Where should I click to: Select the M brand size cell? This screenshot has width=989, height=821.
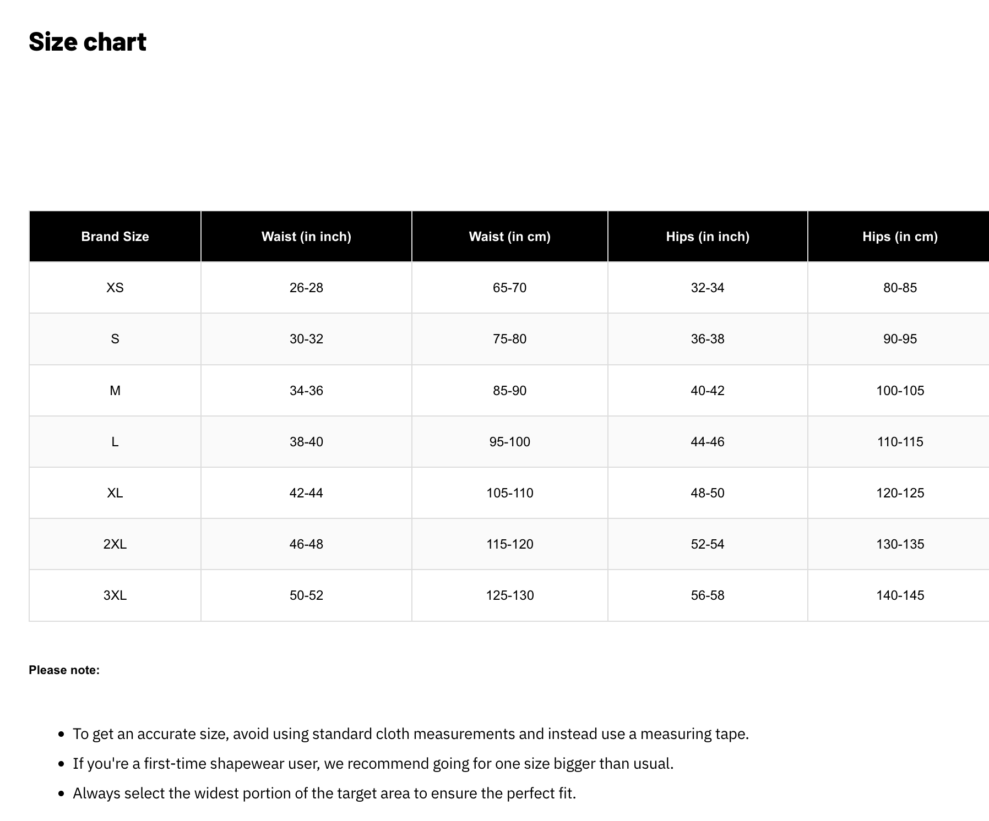coord(115,391)
